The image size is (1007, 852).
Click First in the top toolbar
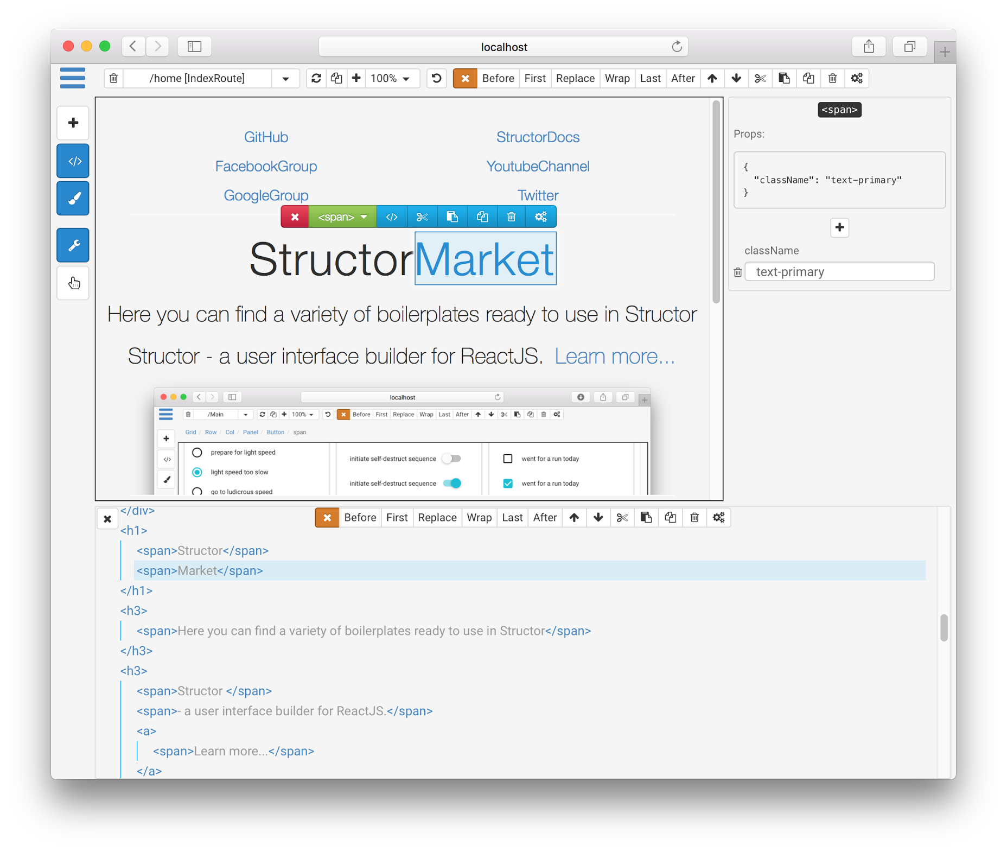pyautogui.click(x=534, y=78)
